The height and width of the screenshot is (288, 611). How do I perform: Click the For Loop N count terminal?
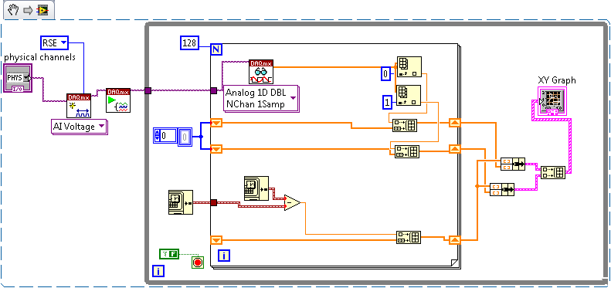[x=216, y=49]
